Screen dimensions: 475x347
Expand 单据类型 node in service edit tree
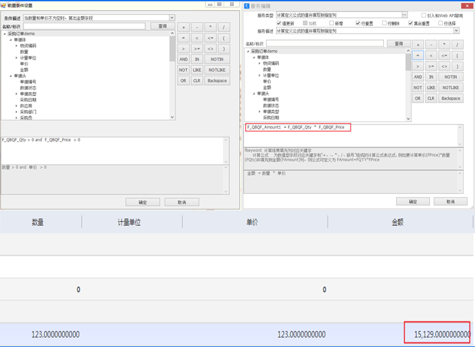click(259, 112)
